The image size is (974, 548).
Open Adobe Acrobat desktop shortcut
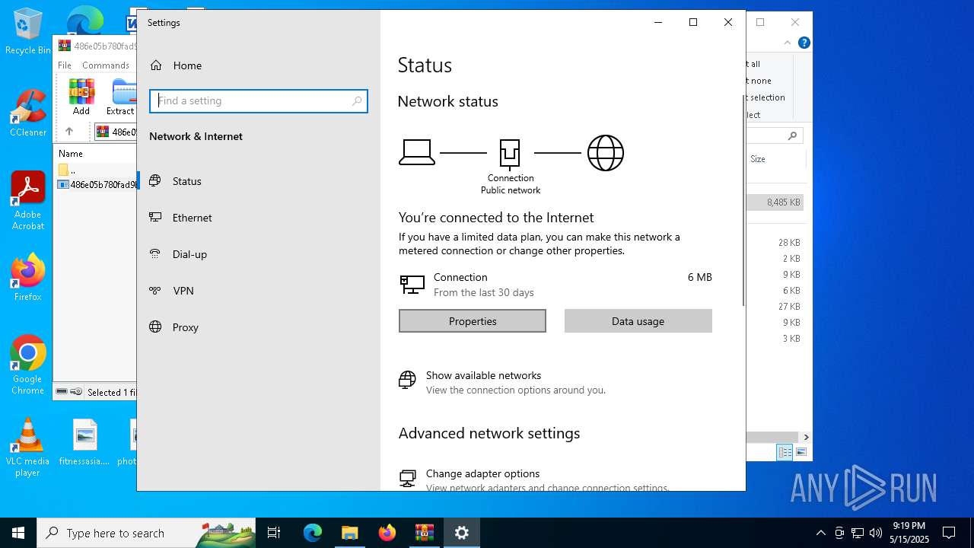28,202
